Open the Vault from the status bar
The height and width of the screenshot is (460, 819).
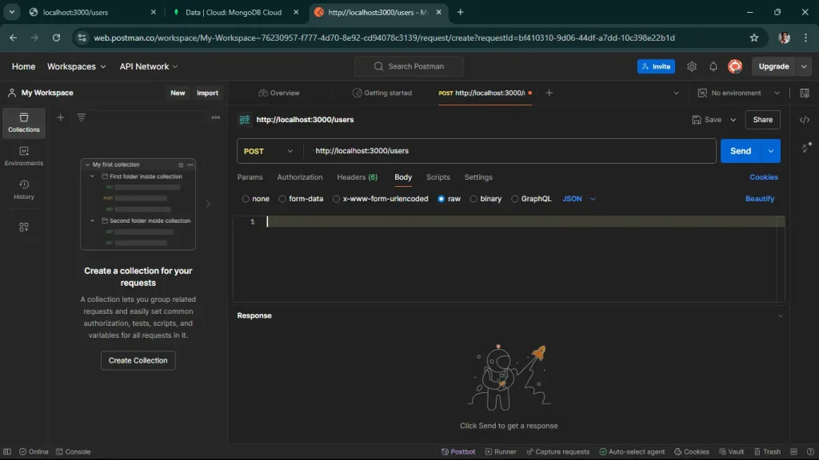[x=732, y=451]
